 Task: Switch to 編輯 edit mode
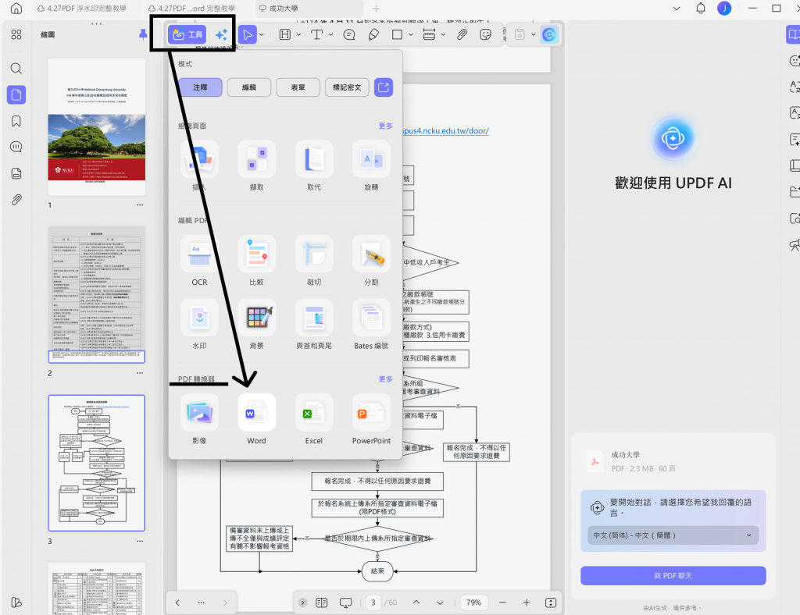click(x=249, y=87)
